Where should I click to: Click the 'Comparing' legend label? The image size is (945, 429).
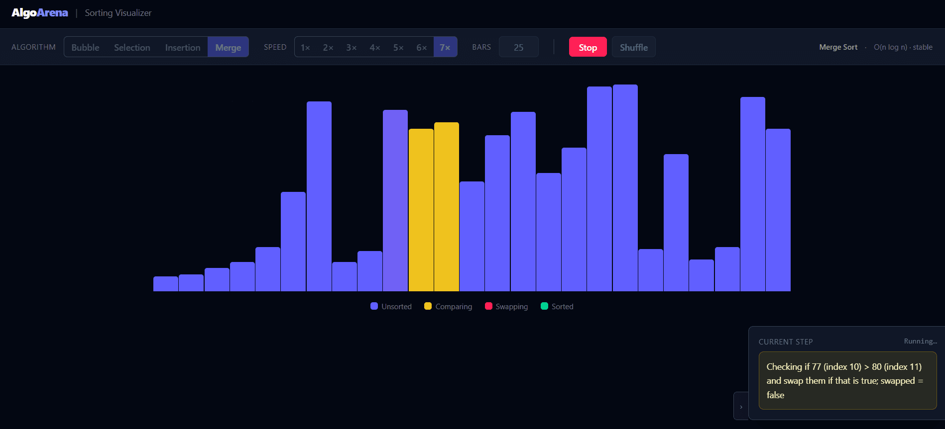(x=454, y=307)
